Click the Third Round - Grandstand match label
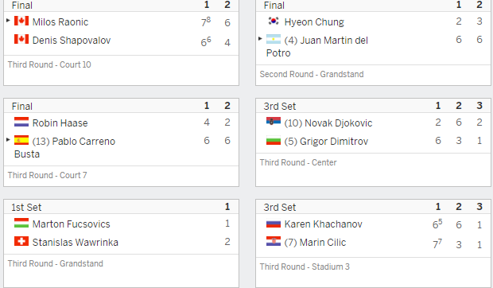 point(56,263)
